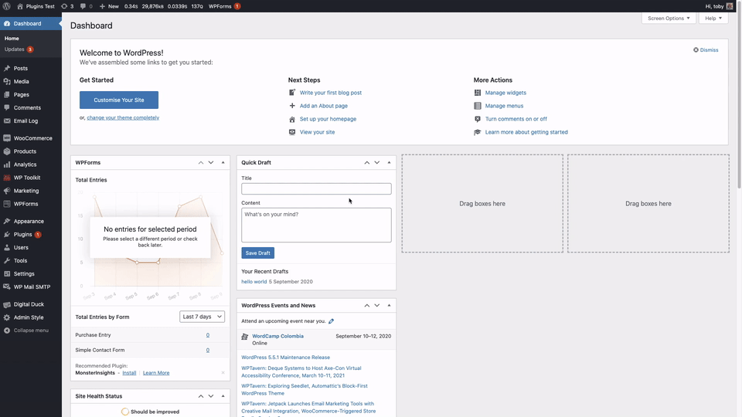Open Updates submenu under Dashboard
This screenshot has width=742, height=417.
pos(19,49)
